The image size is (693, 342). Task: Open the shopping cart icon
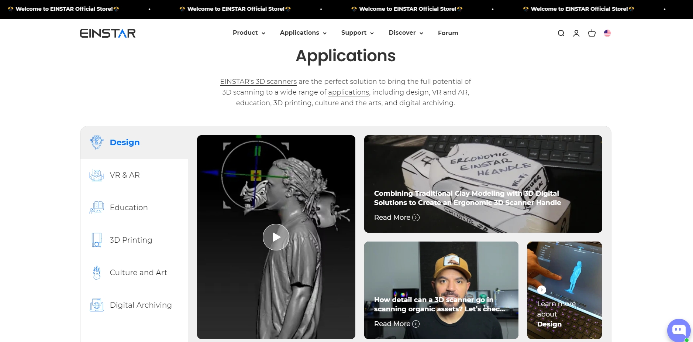click(592, 33)
